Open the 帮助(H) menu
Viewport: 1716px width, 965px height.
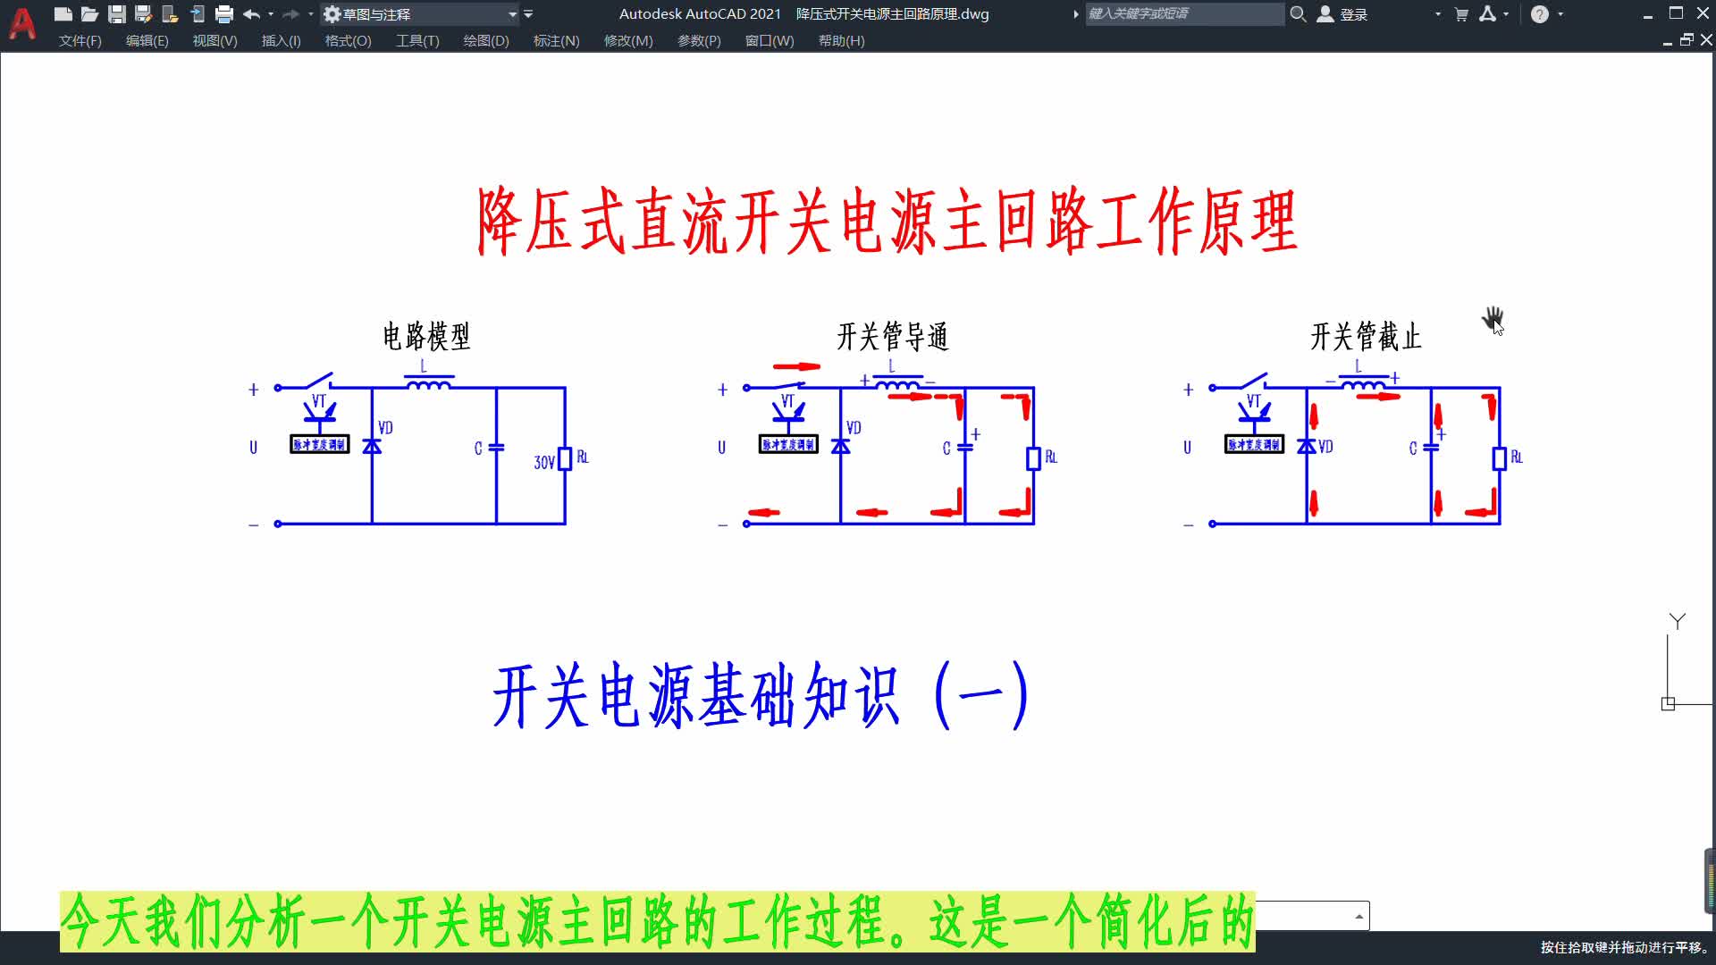(841, 41)
